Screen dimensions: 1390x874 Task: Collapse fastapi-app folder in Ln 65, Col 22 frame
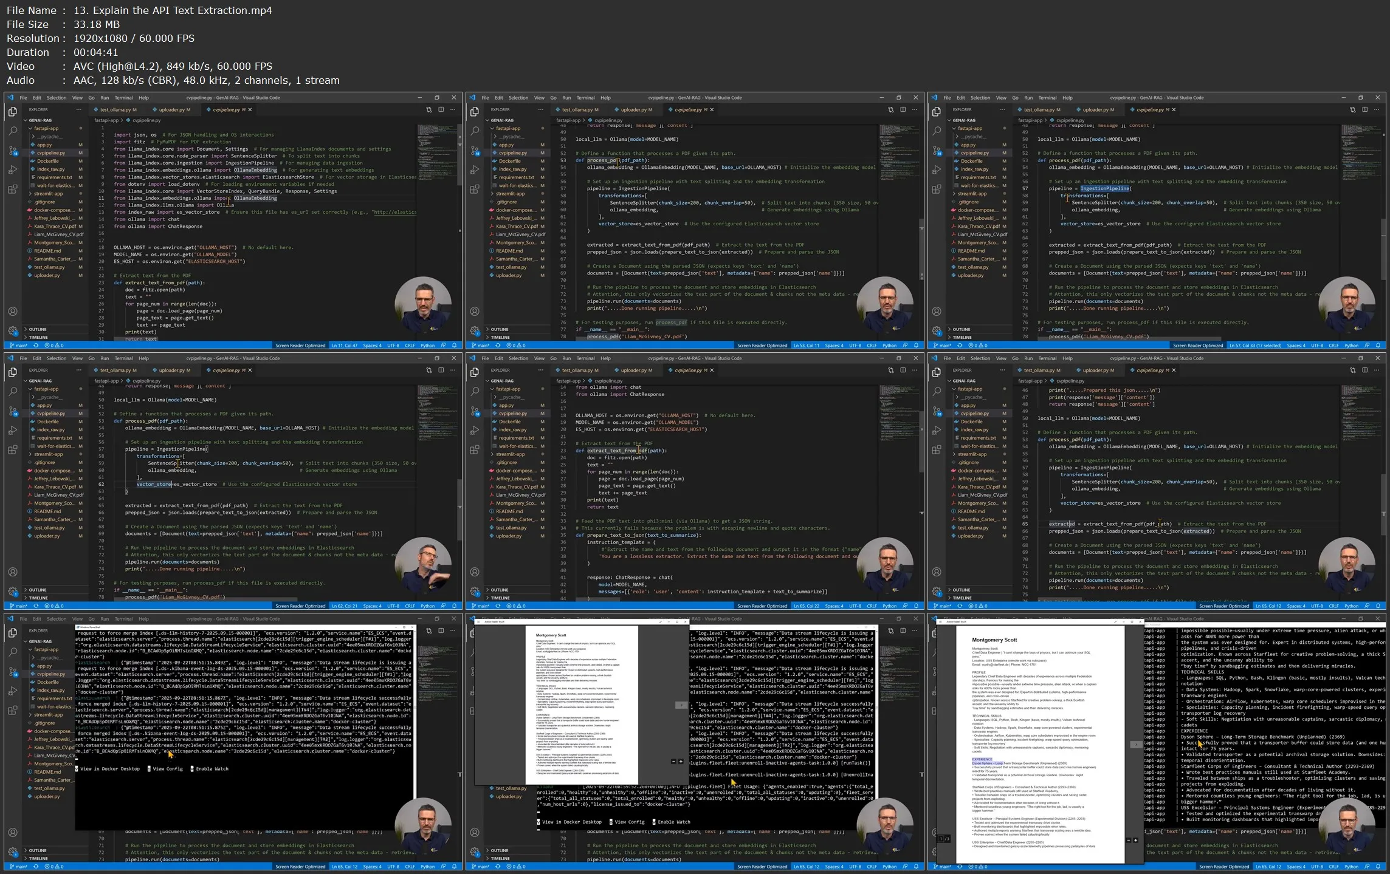[507, 389]
